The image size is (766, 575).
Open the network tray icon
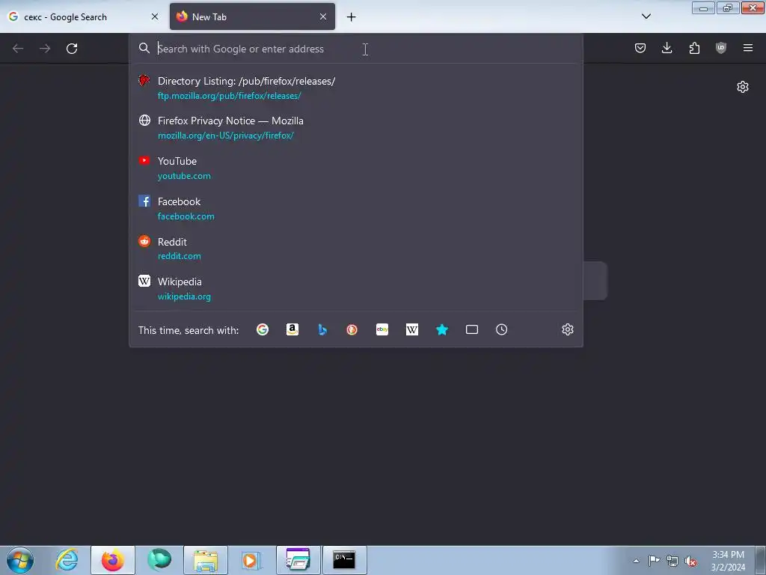(672, 561)
